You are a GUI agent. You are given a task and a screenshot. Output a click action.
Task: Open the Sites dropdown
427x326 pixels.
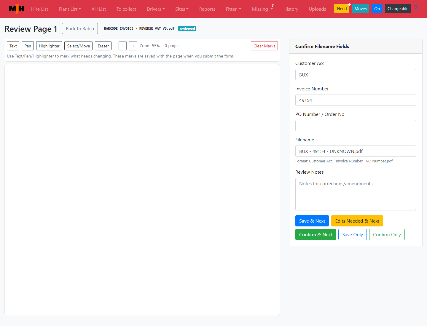182,9
